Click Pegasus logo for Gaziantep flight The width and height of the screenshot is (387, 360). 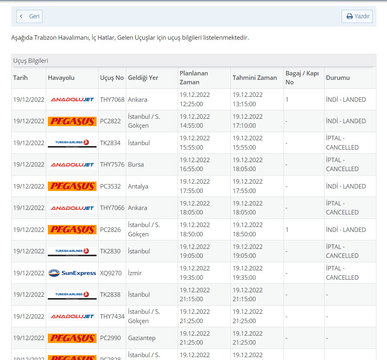(72, 338)
